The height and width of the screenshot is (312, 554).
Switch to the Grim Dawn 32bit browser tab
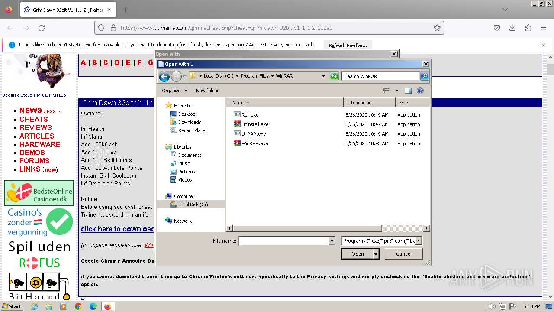67,10
